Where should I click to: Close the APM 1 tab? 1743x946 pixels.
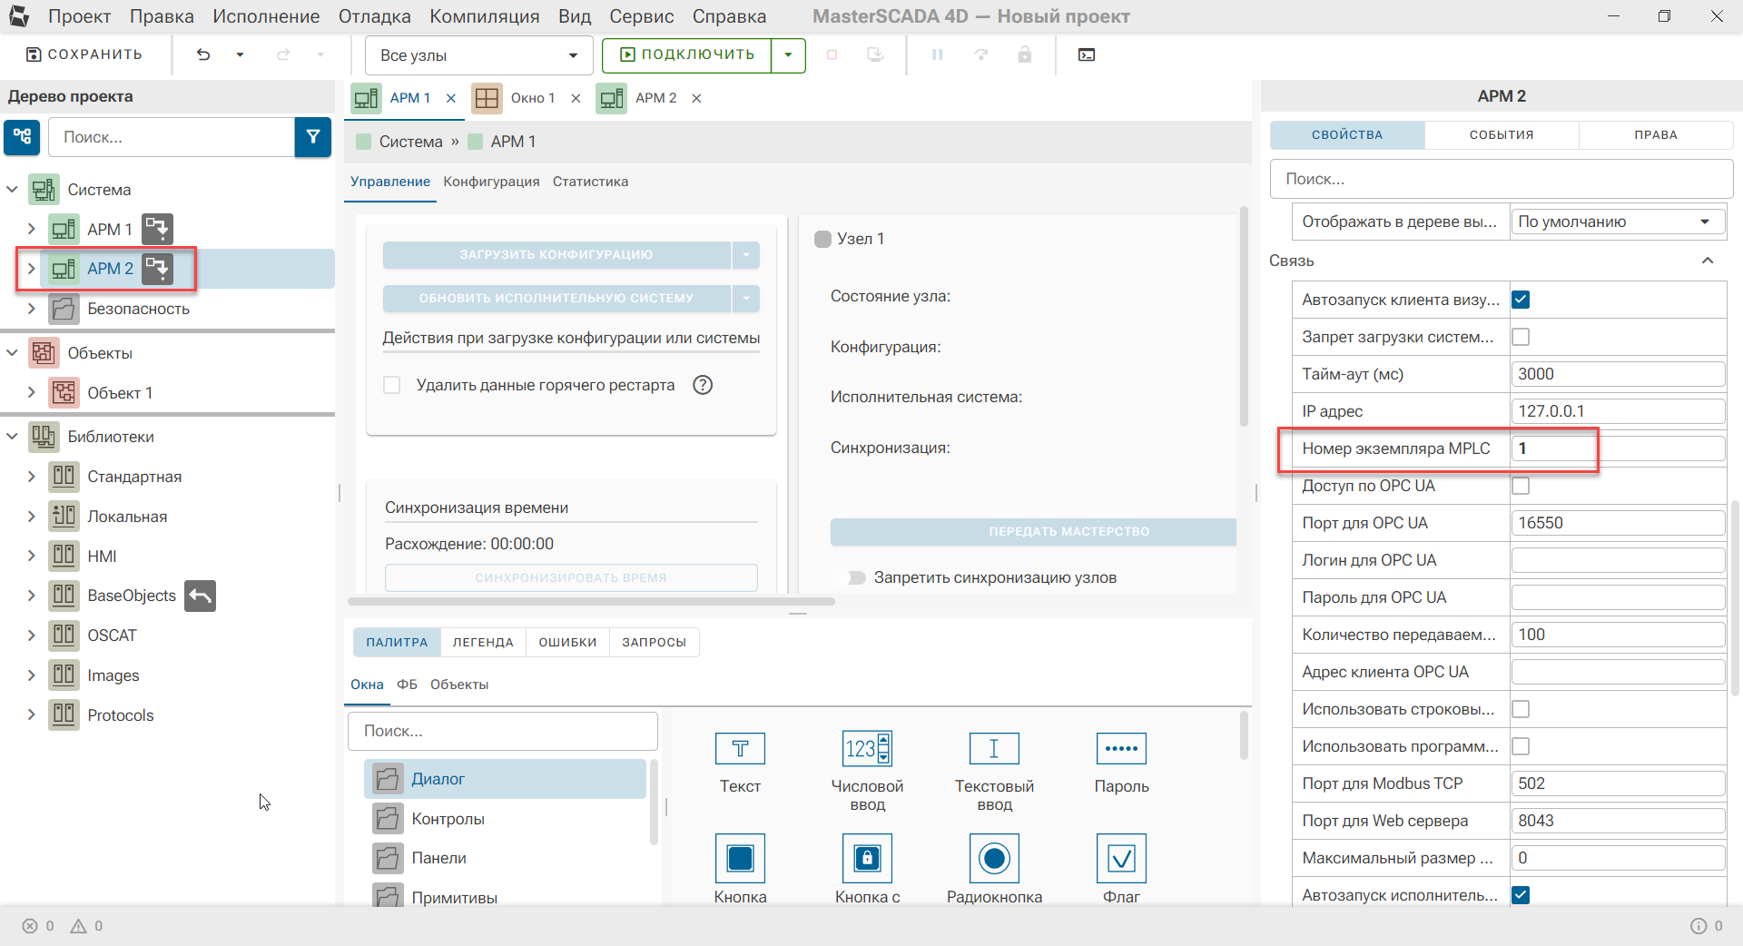(x=451, y=98)
